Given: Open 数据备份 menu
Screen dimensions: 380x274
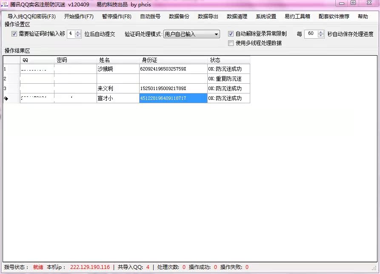Looking at the screenshot, I should [x=179, y=17].
